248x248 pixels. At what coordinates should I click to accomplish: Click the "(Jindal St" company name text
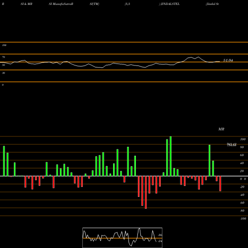point(212,4)
